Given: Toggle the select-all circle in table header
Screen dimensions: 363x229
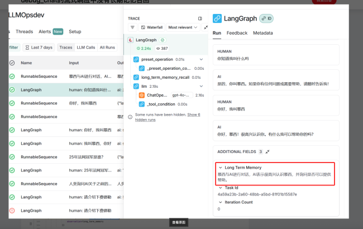Looking at the screenshot, I should 12,63.
